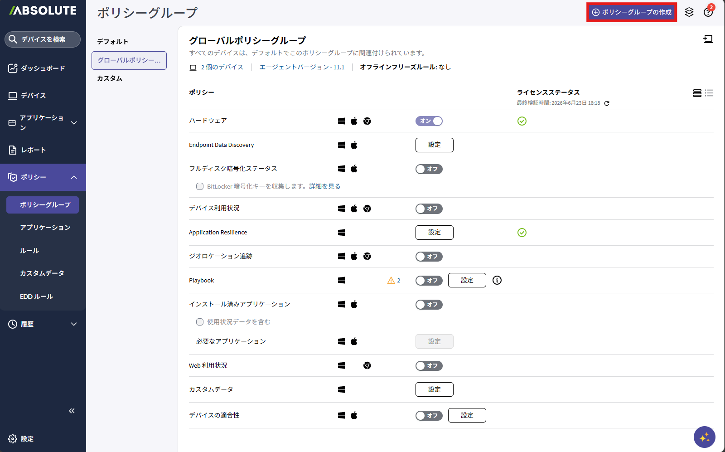This screenshot has height=452, width=725.
Task: Open help icon with notification badge
Action: click(x=708, y=12)
